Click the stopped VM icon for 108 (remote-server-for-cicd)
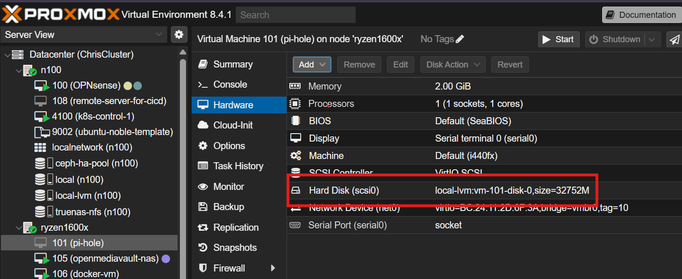 coord(40,101)
